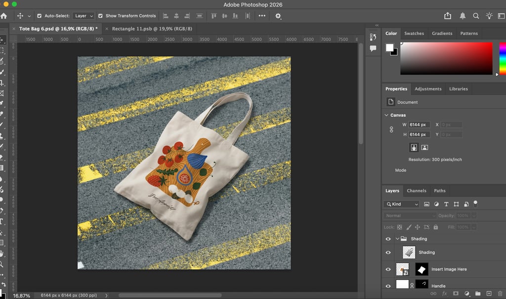Open the Kind filter dropdown

tap(401, 204)
